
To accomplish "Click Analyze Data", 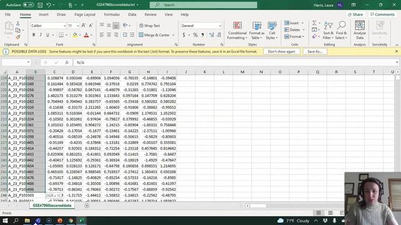I will pyautogui.click(x=360, y=30).
